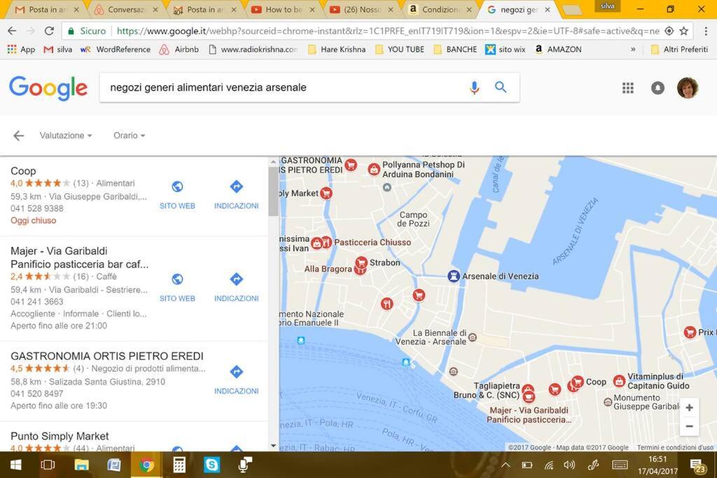Zoom out the map with minus button

pyautogui.click(x=689, y=426)
